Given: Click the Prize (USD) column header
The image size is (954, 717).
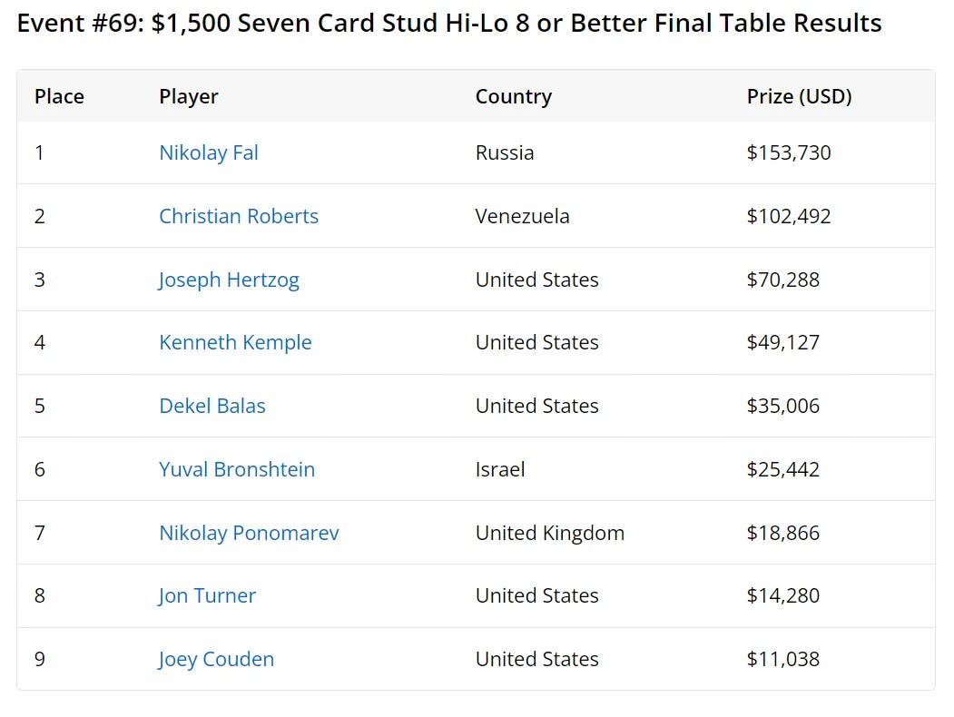Looking at the screenshot, I should [x=799, y=96].
